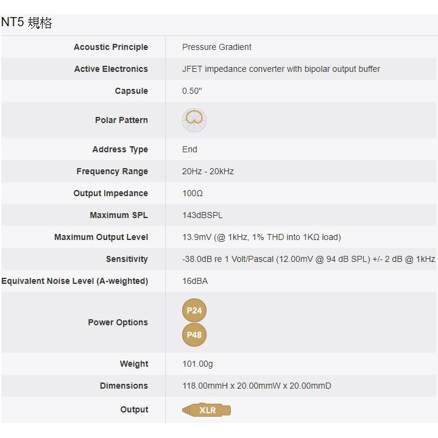Click the cardioid polar pattern icon
438x438 pixels.
pyautogui.click(x=194, y=120)
